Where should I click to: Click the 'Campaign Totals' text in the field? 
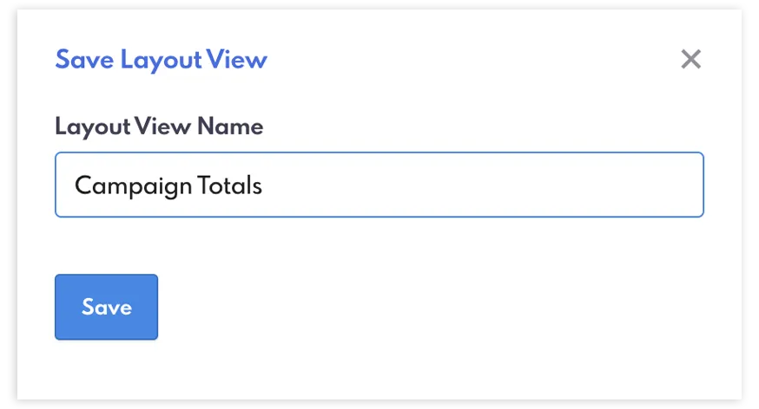tap(168, 185)
